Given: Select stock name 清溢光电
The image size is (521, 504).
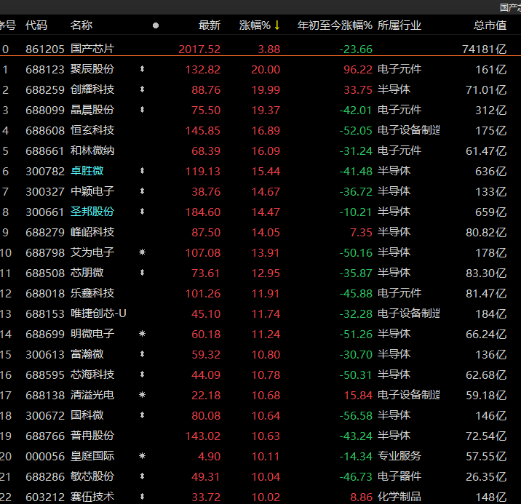Looking at the screenshot, I should tap(92, 395).
